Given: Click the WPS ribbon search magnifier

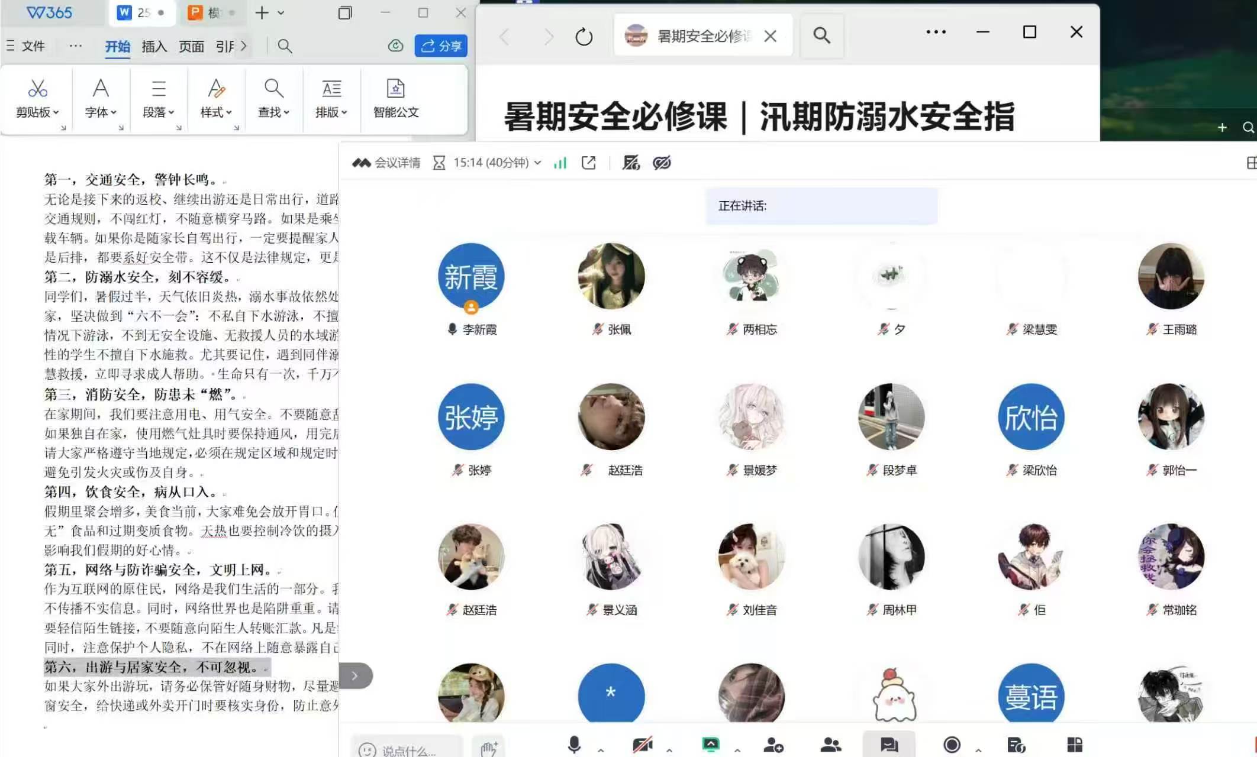Looking at the screenshot, I should tap(285, 46).
